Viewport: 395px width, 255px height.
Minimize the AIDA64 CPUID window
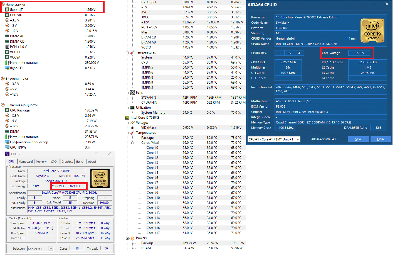coord(375,4)
